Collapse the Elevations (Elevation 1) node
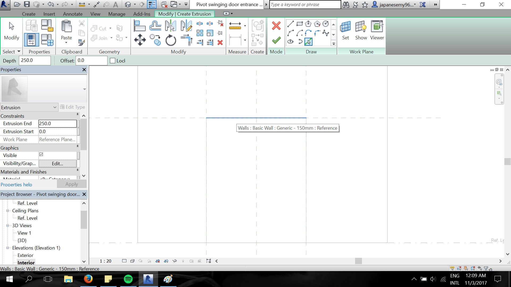This screenshot has height=287, width=511. coord(8,248)
